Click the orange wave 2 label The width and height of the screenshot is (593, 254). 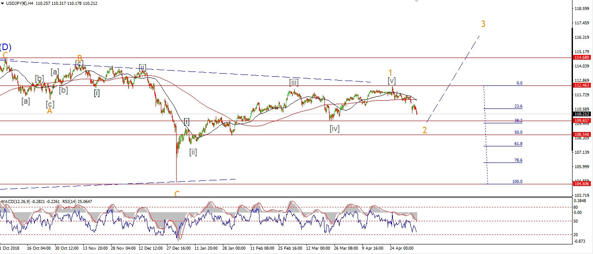click(424, 130)
